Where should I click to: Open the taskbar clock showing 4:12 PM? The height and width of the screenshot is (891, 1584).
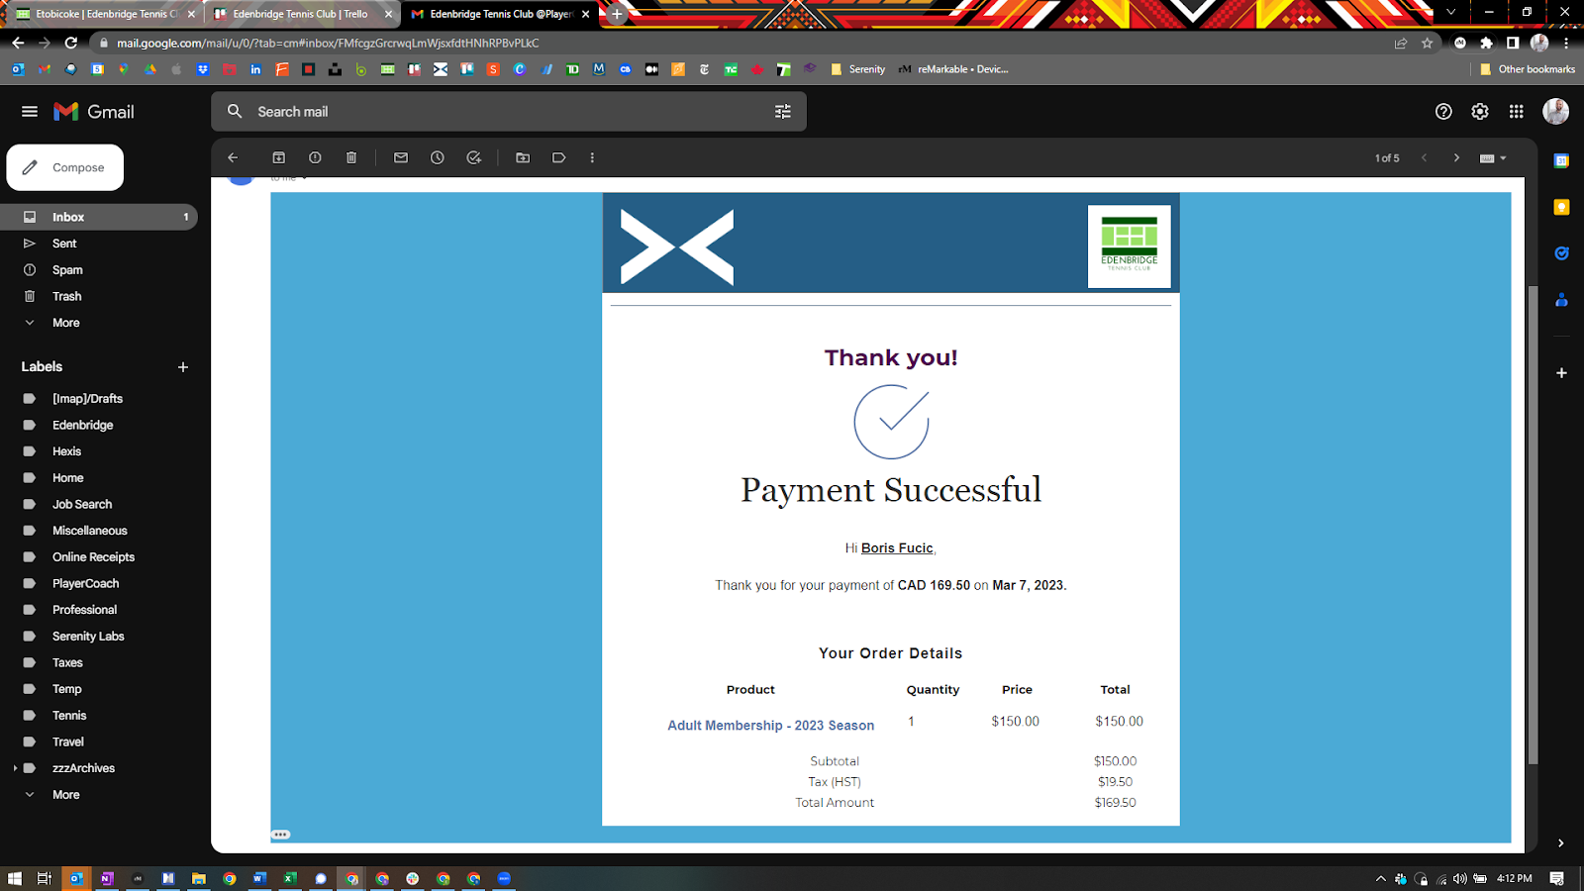click(x=1514, y=878)
